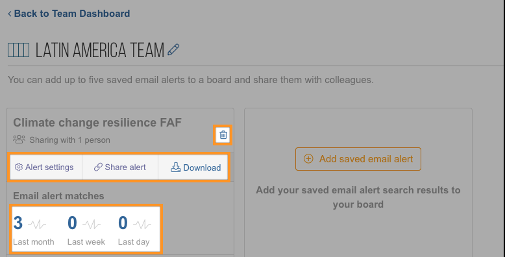Click the download tray icon

175,167
